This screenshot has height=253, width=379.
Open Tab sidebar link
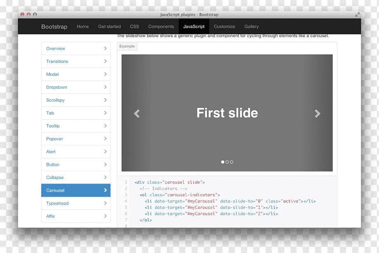point(76,113)
